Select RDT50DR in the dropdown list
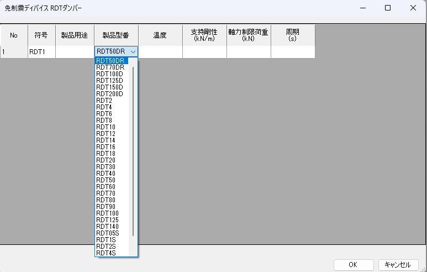The image size is (427, 272). (112, 61)
